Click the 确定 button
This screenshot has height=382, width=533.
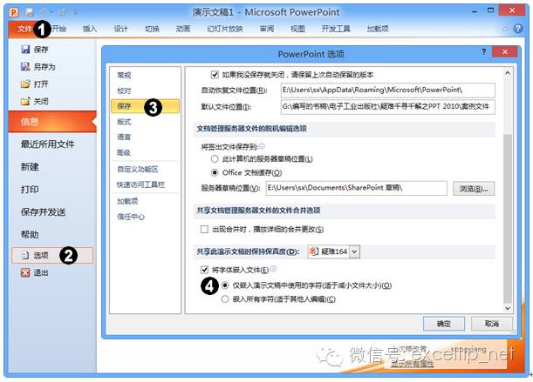[x=444, y=324]
